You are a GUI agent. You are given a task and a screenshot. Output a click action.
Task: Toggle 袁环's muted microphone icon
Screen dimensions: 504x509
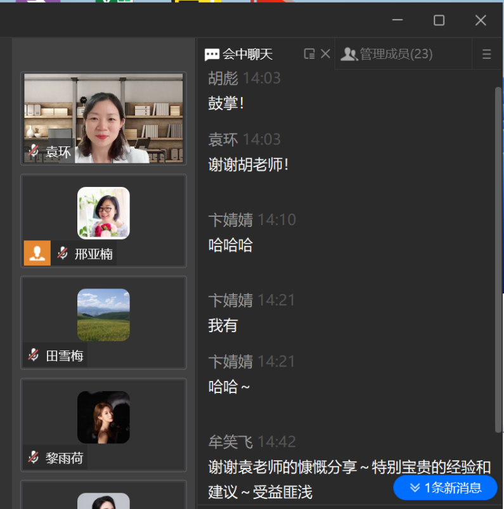click(x=34, y=151)
